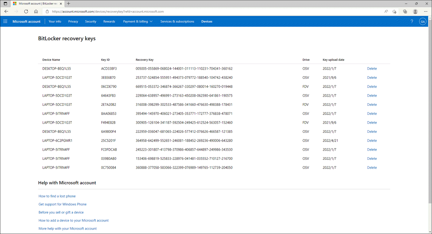This screenshot has width=432, height=234.
Task: Delete key FC0FDCAB row
Action: coord(372,150)
